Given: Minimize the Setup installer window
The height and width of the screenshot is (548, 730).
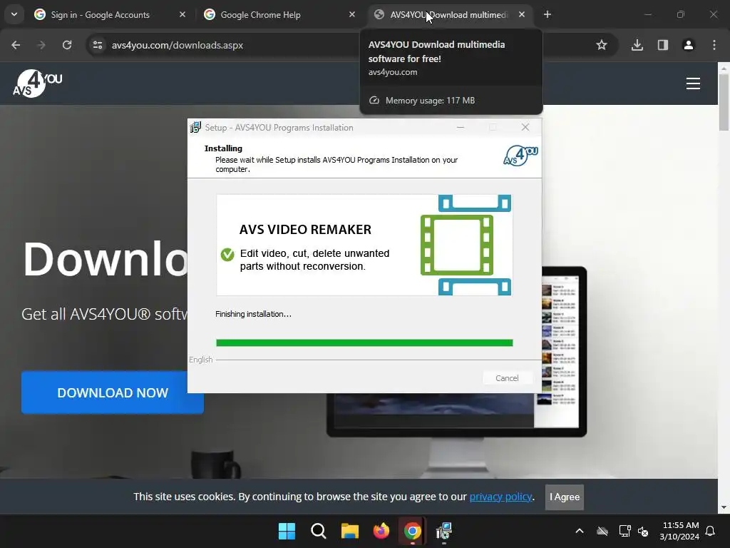Looking at the screenshot, I should (x=461, y=127).
